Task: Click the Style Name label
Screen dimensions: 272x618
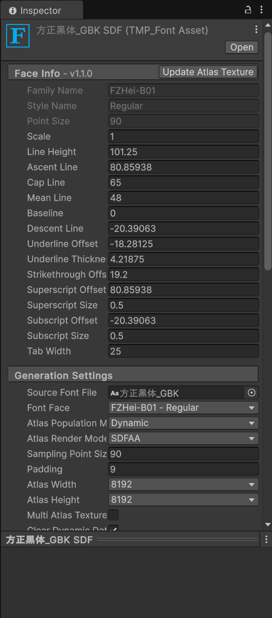Action: tap(52, 106)
